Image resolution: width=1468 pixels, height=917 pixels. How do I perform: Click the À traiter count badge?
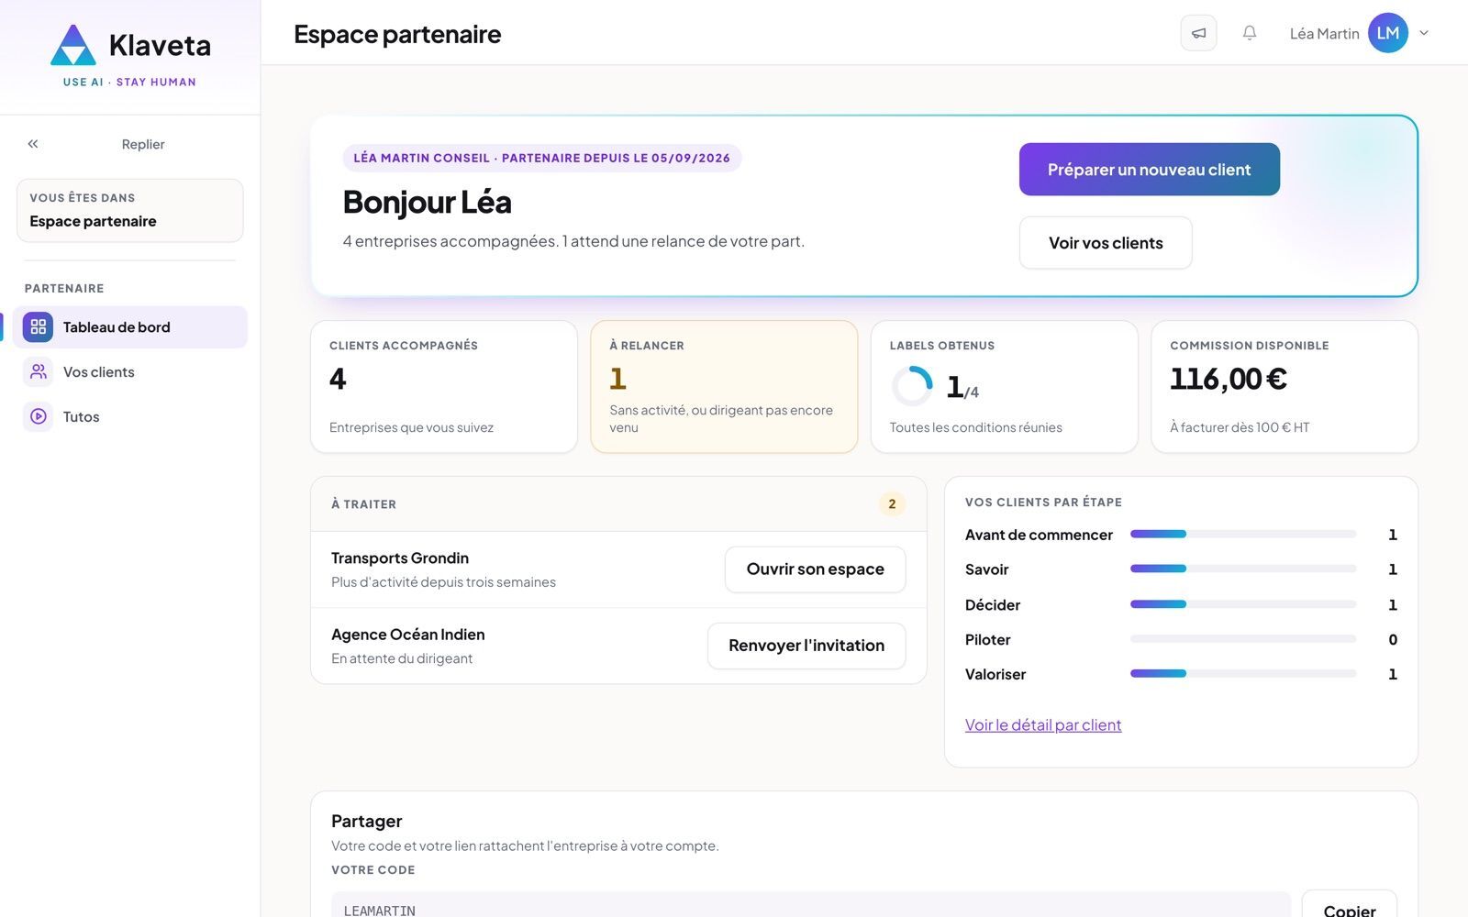892,504
